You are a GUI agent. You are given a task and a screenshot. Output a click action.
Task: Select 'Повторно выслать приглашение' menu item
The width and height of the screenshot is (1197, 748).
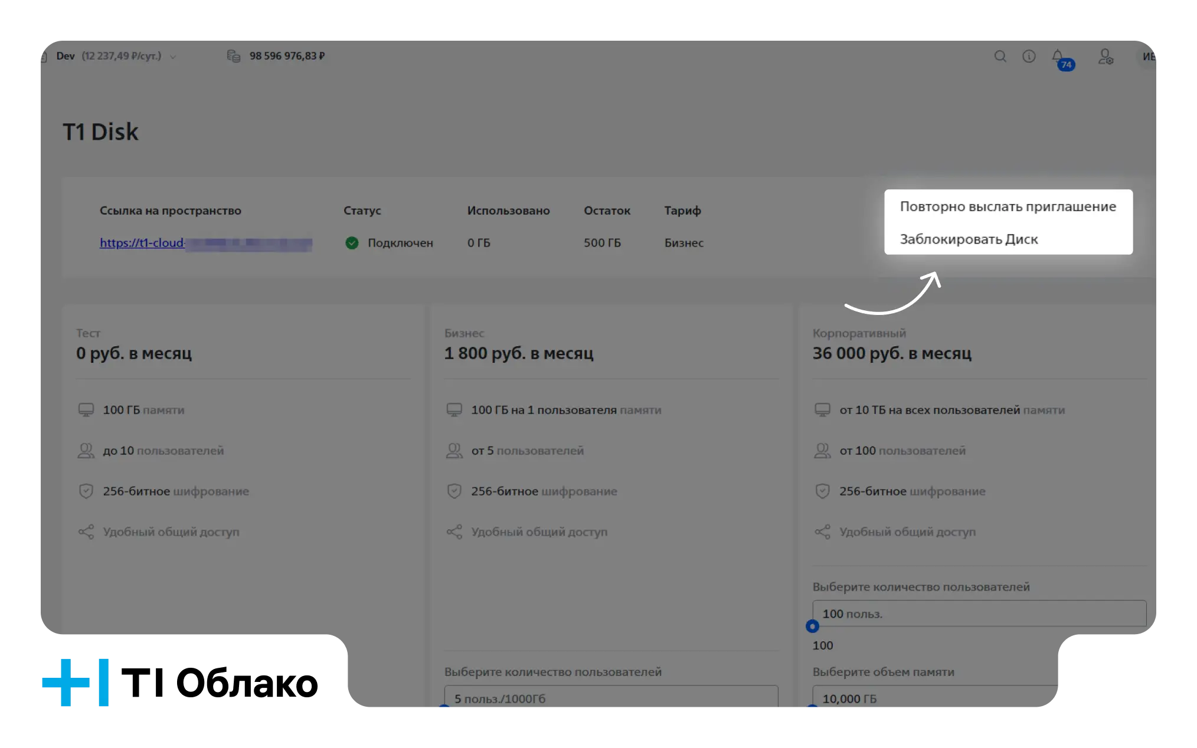point(1008,206)
